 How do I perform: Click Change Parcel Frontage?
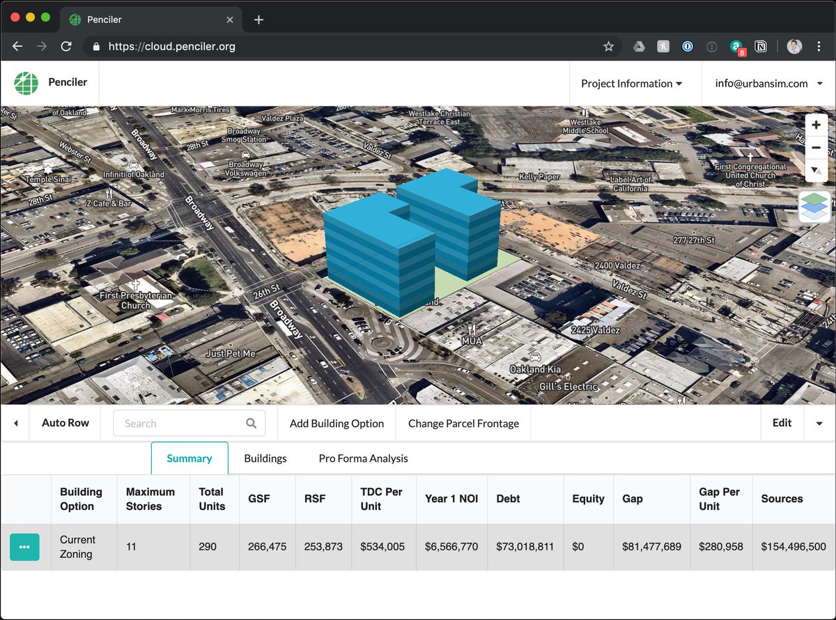(x=463, y=424)
